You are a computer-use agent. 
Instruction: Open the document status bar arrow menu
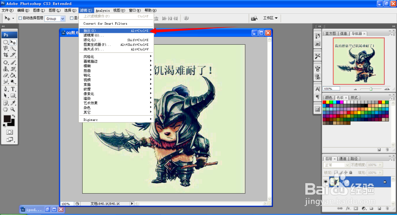click(x=132, y=204)
